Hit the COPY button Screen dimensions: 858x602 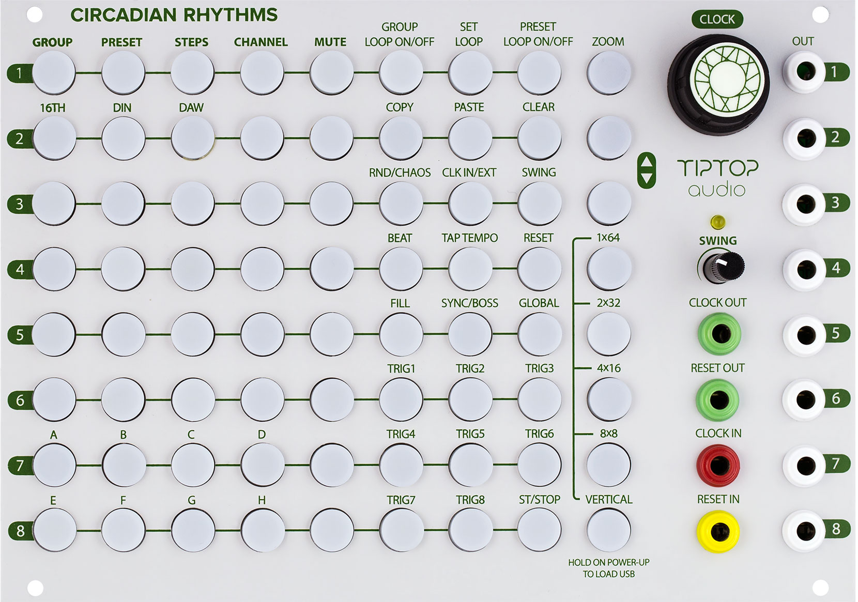tap(401, 138)
